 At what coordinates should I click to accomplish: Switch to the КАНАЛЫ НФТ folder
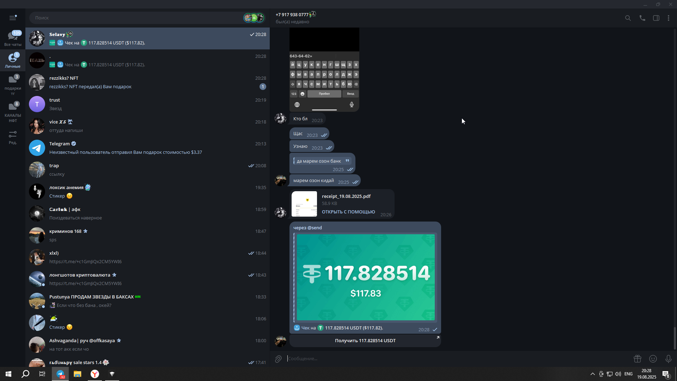pos(13,112)
